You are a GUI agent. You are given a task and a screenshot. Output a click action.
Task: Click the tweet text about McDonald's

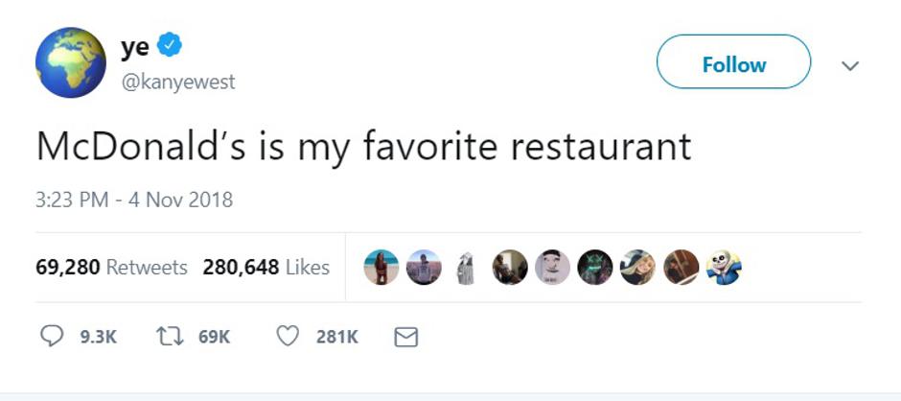(363, 147)
